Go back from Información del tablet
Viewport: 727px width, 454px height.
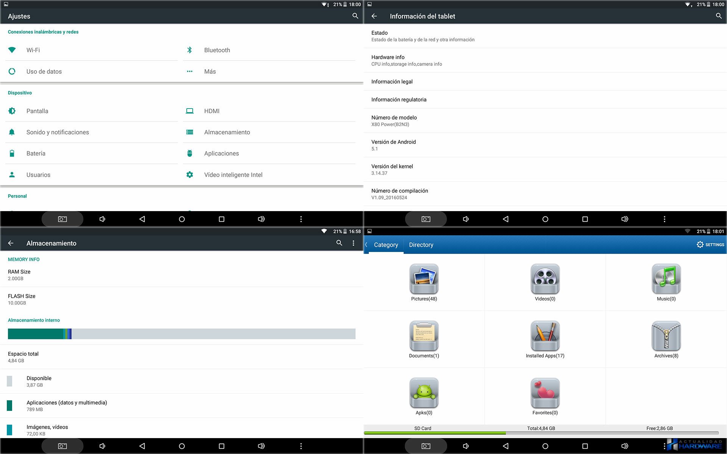(x=374, y=16)
